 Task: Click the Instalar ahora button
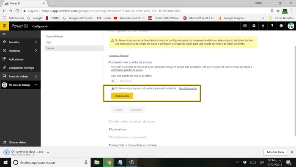point(122,96)
